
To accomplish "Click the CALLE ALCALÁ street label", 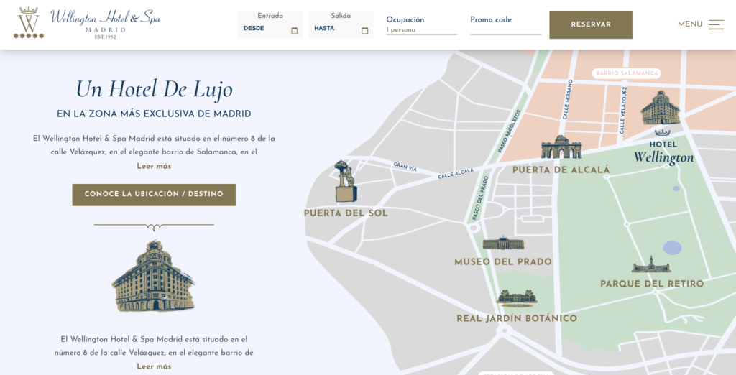I will point(456,174).
